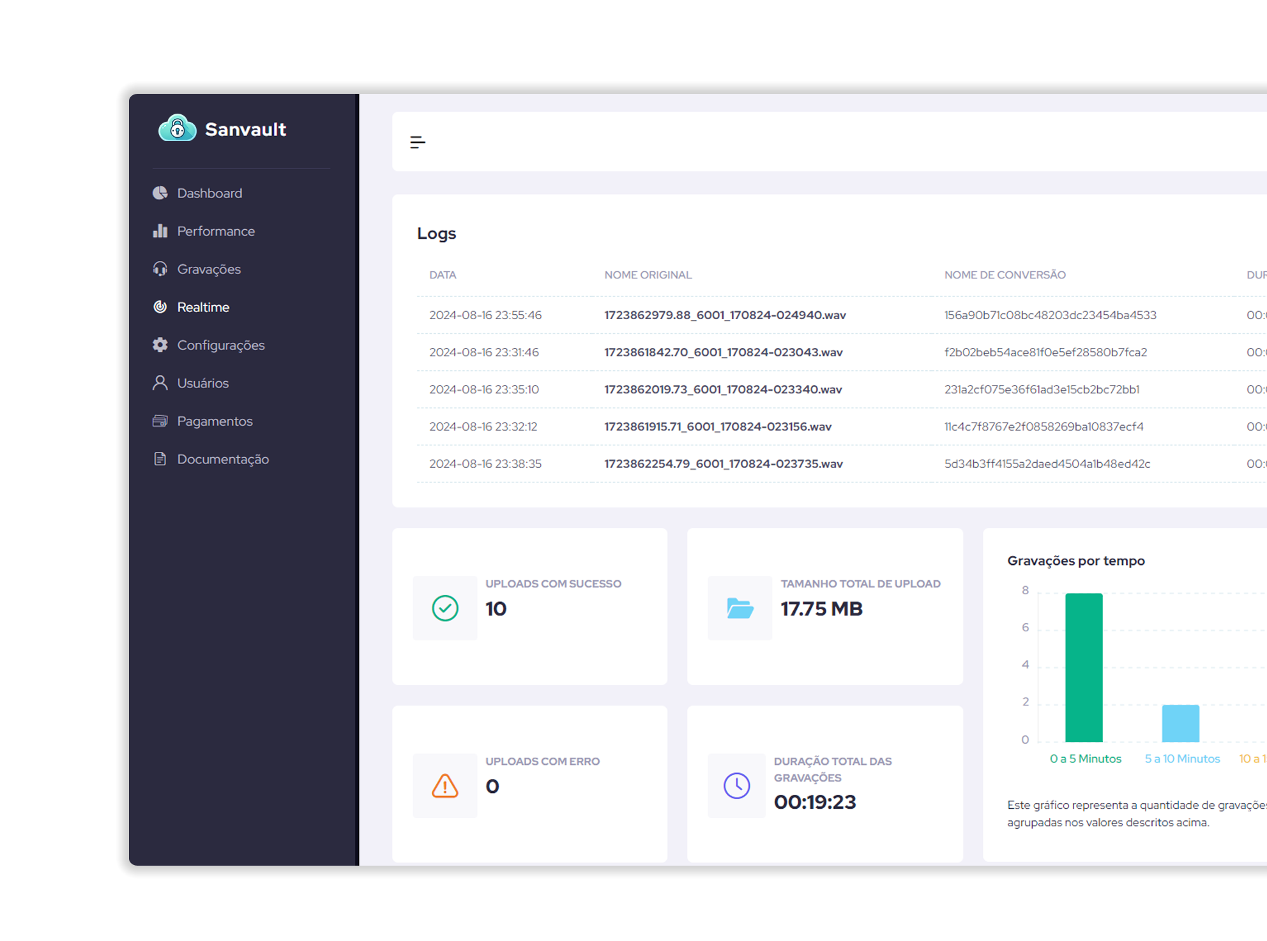1267x941 pixels.
Task: Go to the Pagamentos page
Action: (215, 421)
